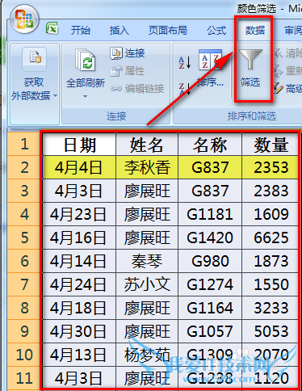
Task: Select the 日期 header cell
Action: click(x=79, y=145)
